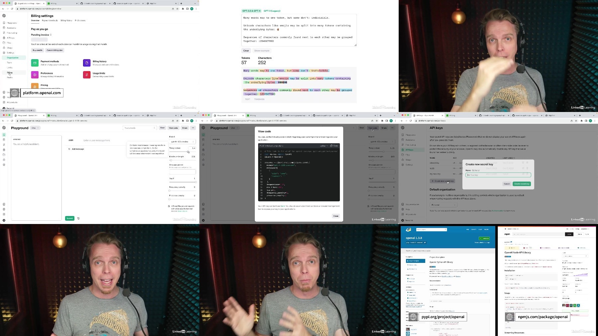Viewport: 598px width, 336px height.
Task: Open the Personal default organization dropdown
Action: 443,205
